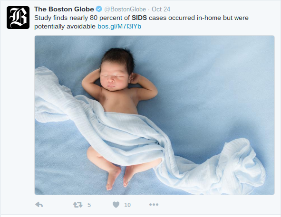Click the baby's face in the photo
The width and height of the screenshot is (281, 217).
coord(112,79)
